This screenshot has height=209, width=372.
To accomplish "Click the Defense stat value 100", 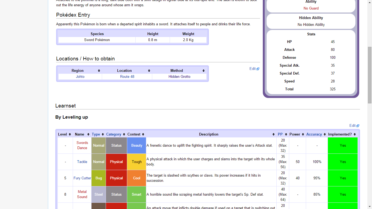I will tap(333, 58).
